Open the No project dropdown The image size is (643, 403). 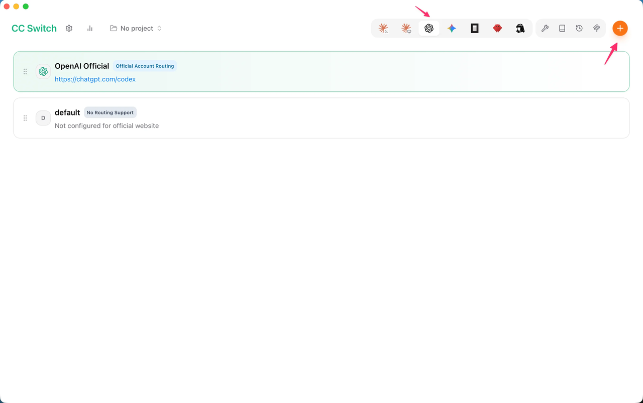point(136,28)
